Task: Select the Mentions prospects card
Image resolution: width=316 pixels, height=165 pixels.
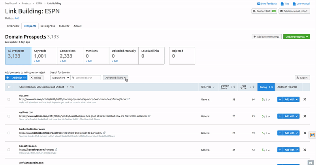Action: coord(96,56)
